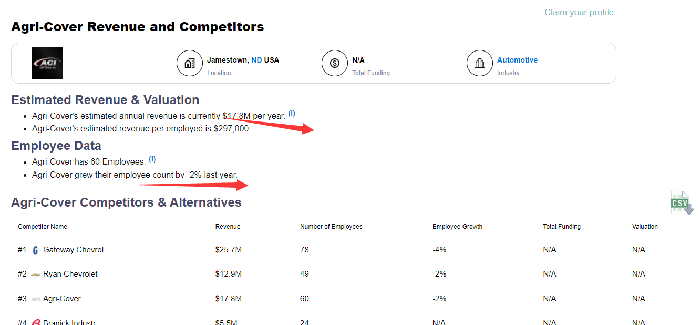This screenshot has width=700, height=325.
Task: Click the Branick Industries logo icon
Action: coord(35,322)
